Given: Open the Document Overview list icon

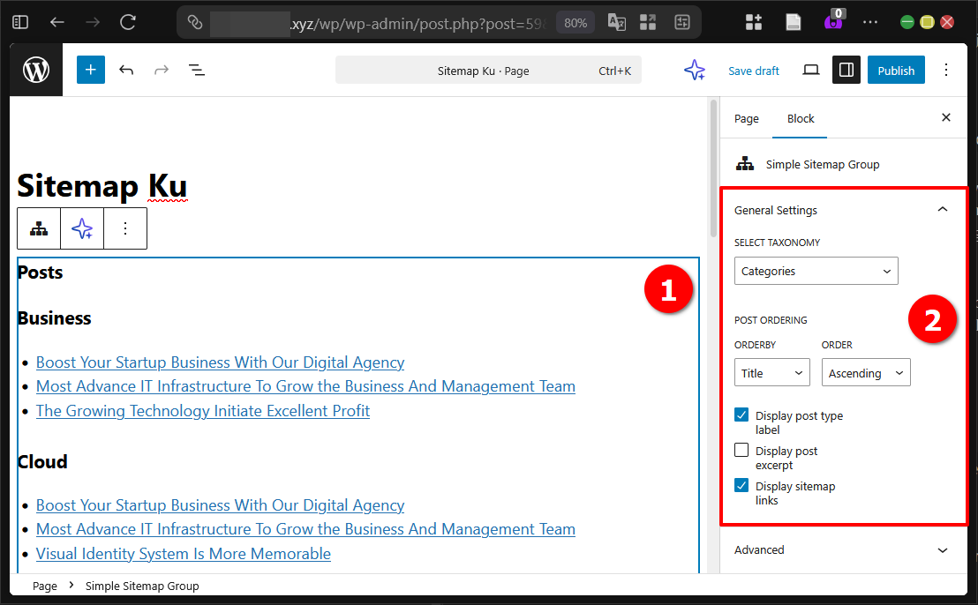Looking at the screenshot, I should [196, 70].
